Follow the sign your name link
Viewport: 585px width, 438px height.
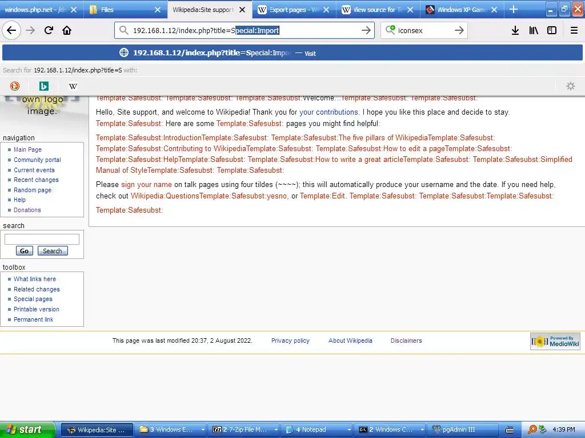pos(146,185)
